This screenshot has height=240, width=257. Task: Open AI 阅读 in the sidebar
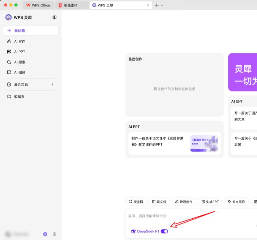(31, 72)
